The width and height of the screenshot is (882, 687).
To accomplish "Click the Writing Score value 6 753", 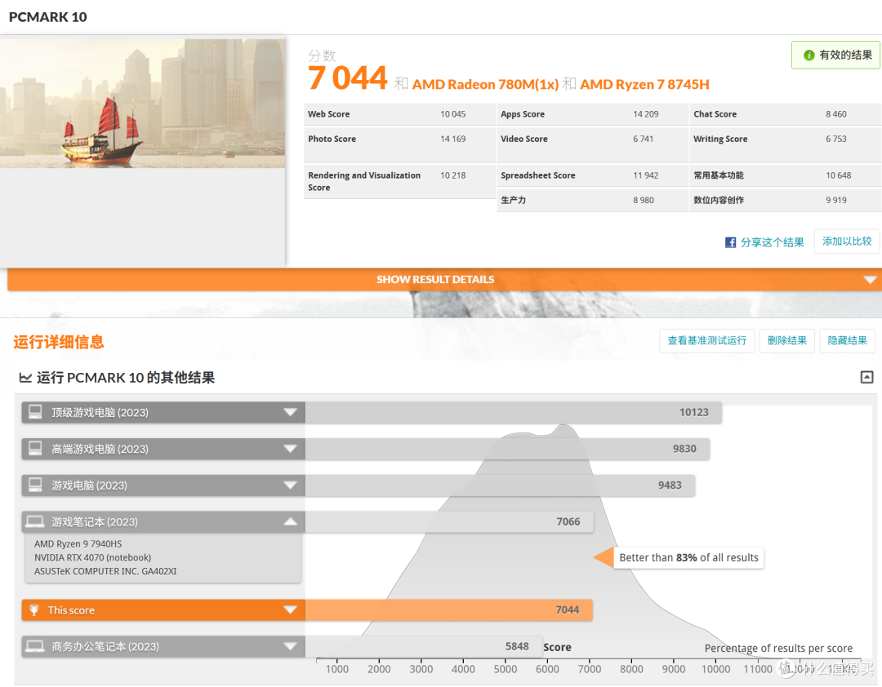I will click(x=836, y=139).
